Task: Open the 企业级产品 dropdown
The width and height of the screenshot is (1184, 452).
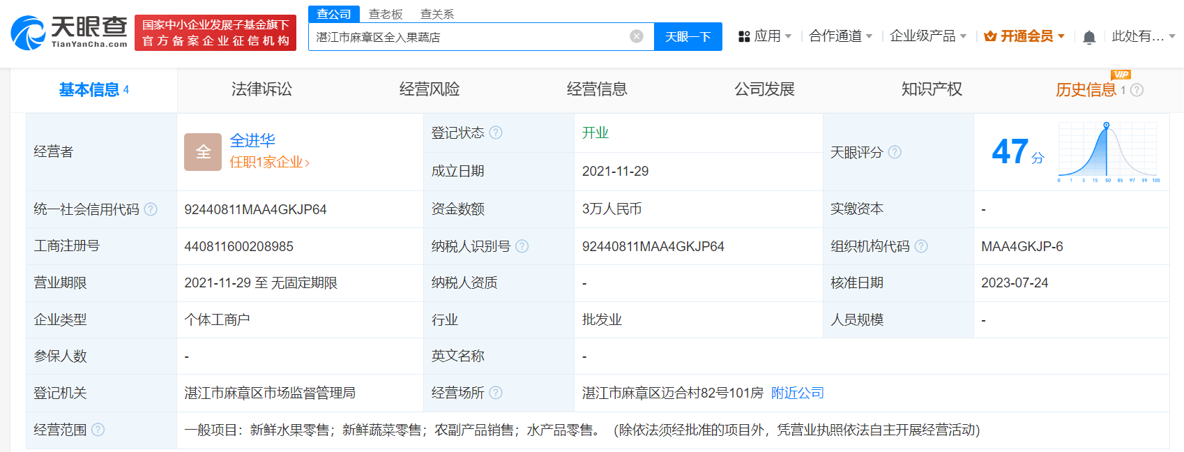Action: tap(928, 36)
